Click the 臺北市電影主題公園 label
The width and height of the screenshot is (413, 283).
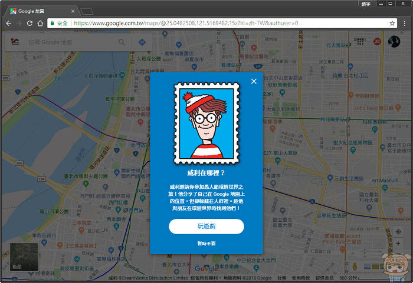pos(86,176)
